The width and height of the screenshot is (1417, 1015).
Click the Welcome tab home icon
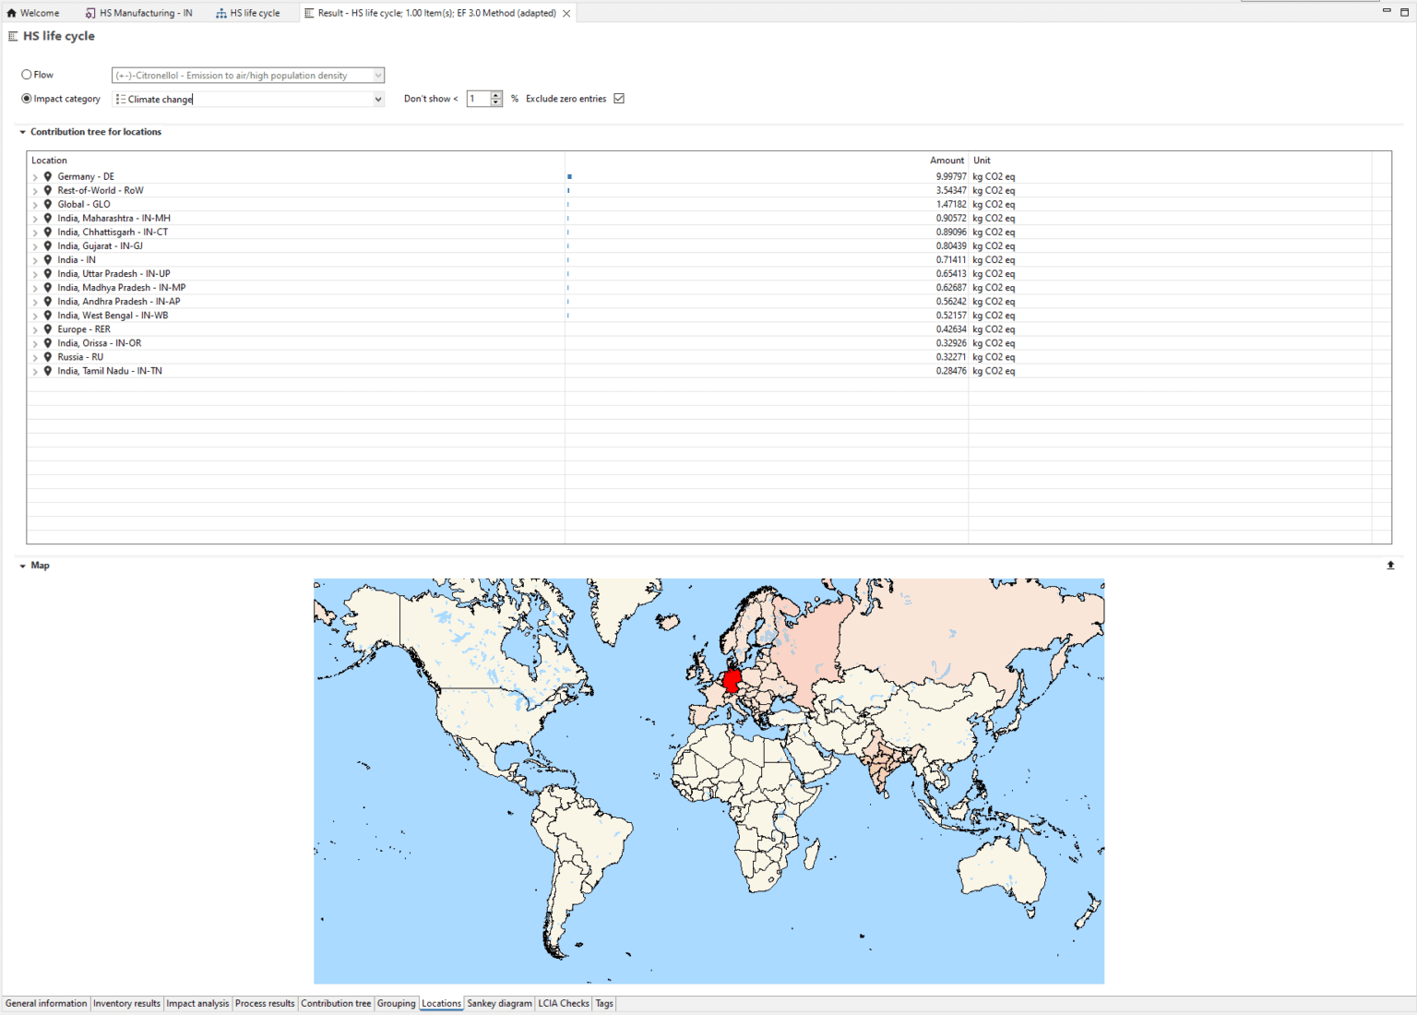(x=12, y=13)
